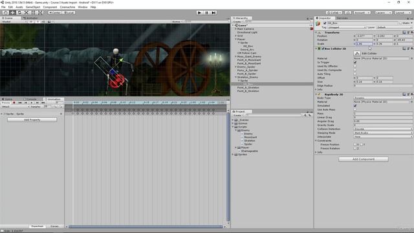This screenshot has width=414, height=233.
Task: Select the Scale tool in the toolbar
Action: [x=27, y=13]
